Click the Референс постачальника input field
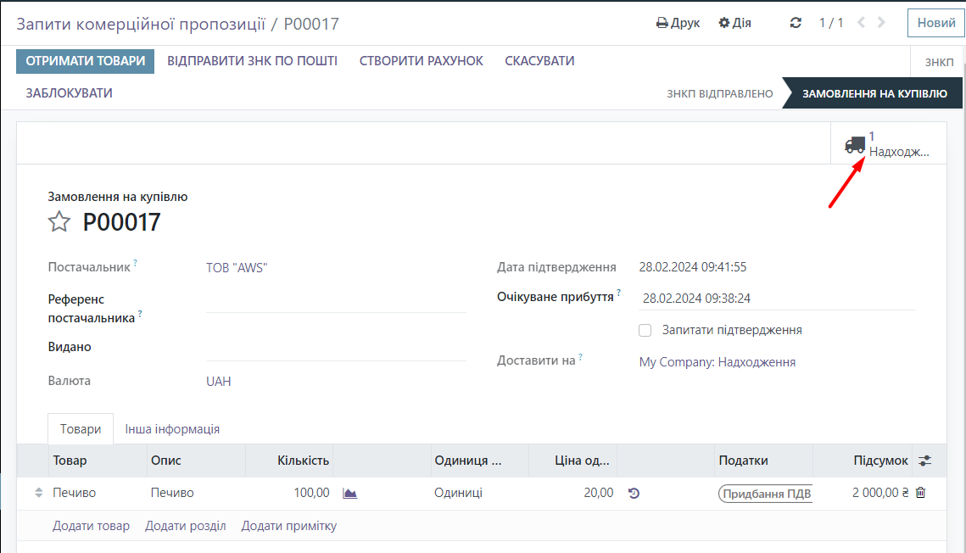This screenshot has height=553, width=966. click(x=335, y=301)
